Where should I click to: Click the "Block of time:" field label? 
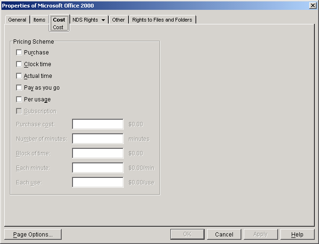tap(33, 153)
